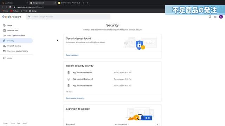This screenshot has height=126, width=225.
Task: Click the Google Account logo
Action: tap(12, 17)
